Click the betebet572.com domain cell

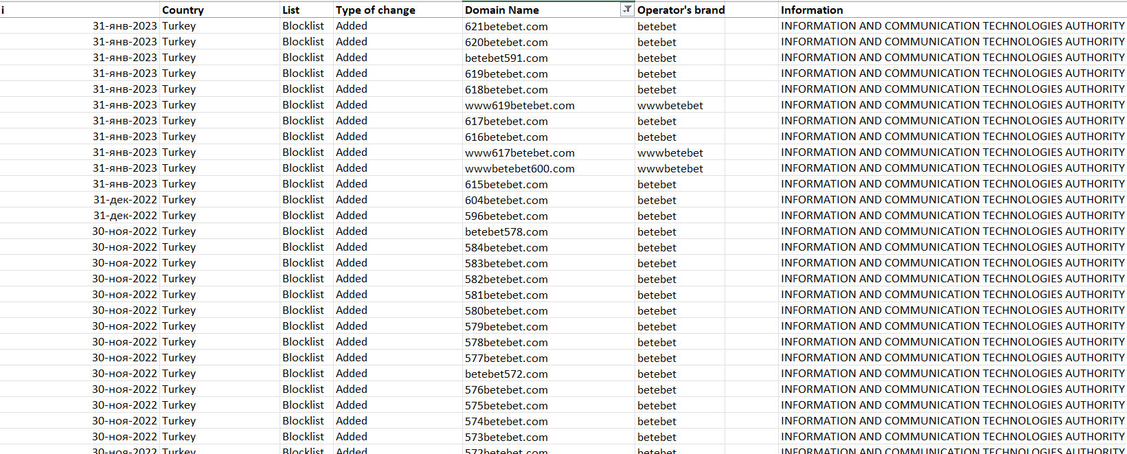(x=506, y=374)
